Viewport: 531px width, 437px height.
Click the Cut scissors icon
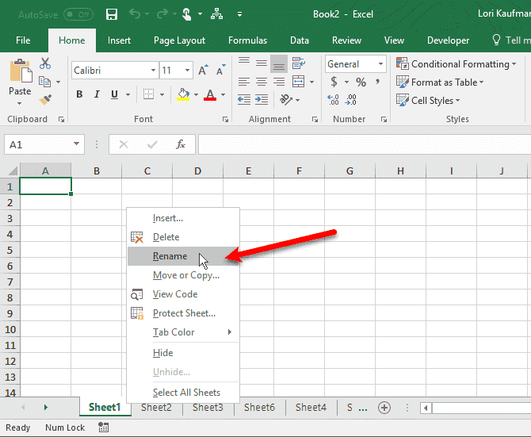pos(45,64)
